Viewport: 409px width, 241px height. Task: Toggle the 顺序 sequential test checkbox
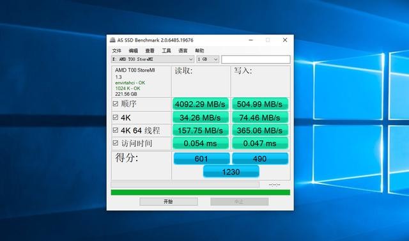point(115,104)
